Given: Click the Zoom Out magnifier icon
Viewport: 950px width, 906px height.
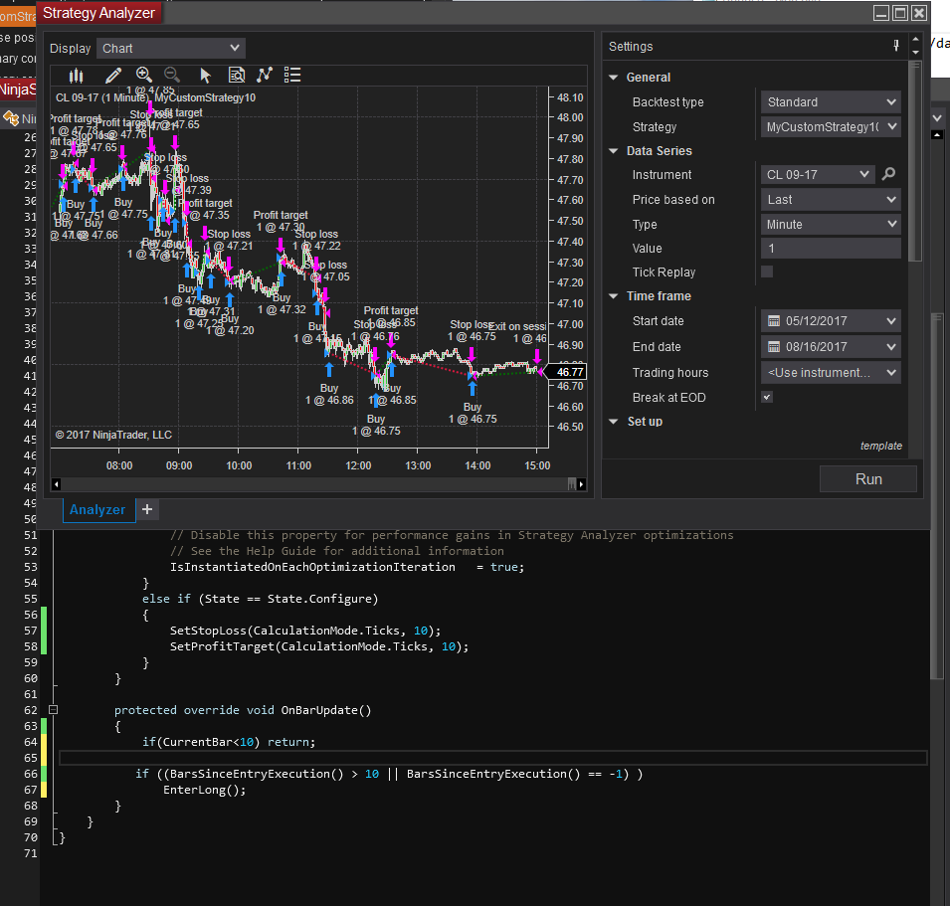Looking at the screenshot, I should pyautogui.click(x=172, y=76).
